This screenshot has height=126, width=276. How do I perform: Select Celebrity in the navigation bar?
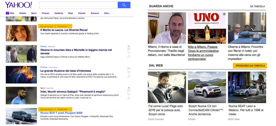(58, 13)
